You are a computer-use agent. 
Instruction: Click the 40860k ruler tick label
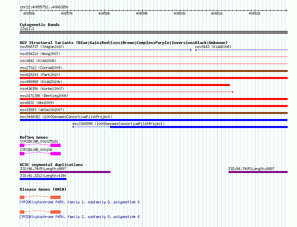[180, 13]
